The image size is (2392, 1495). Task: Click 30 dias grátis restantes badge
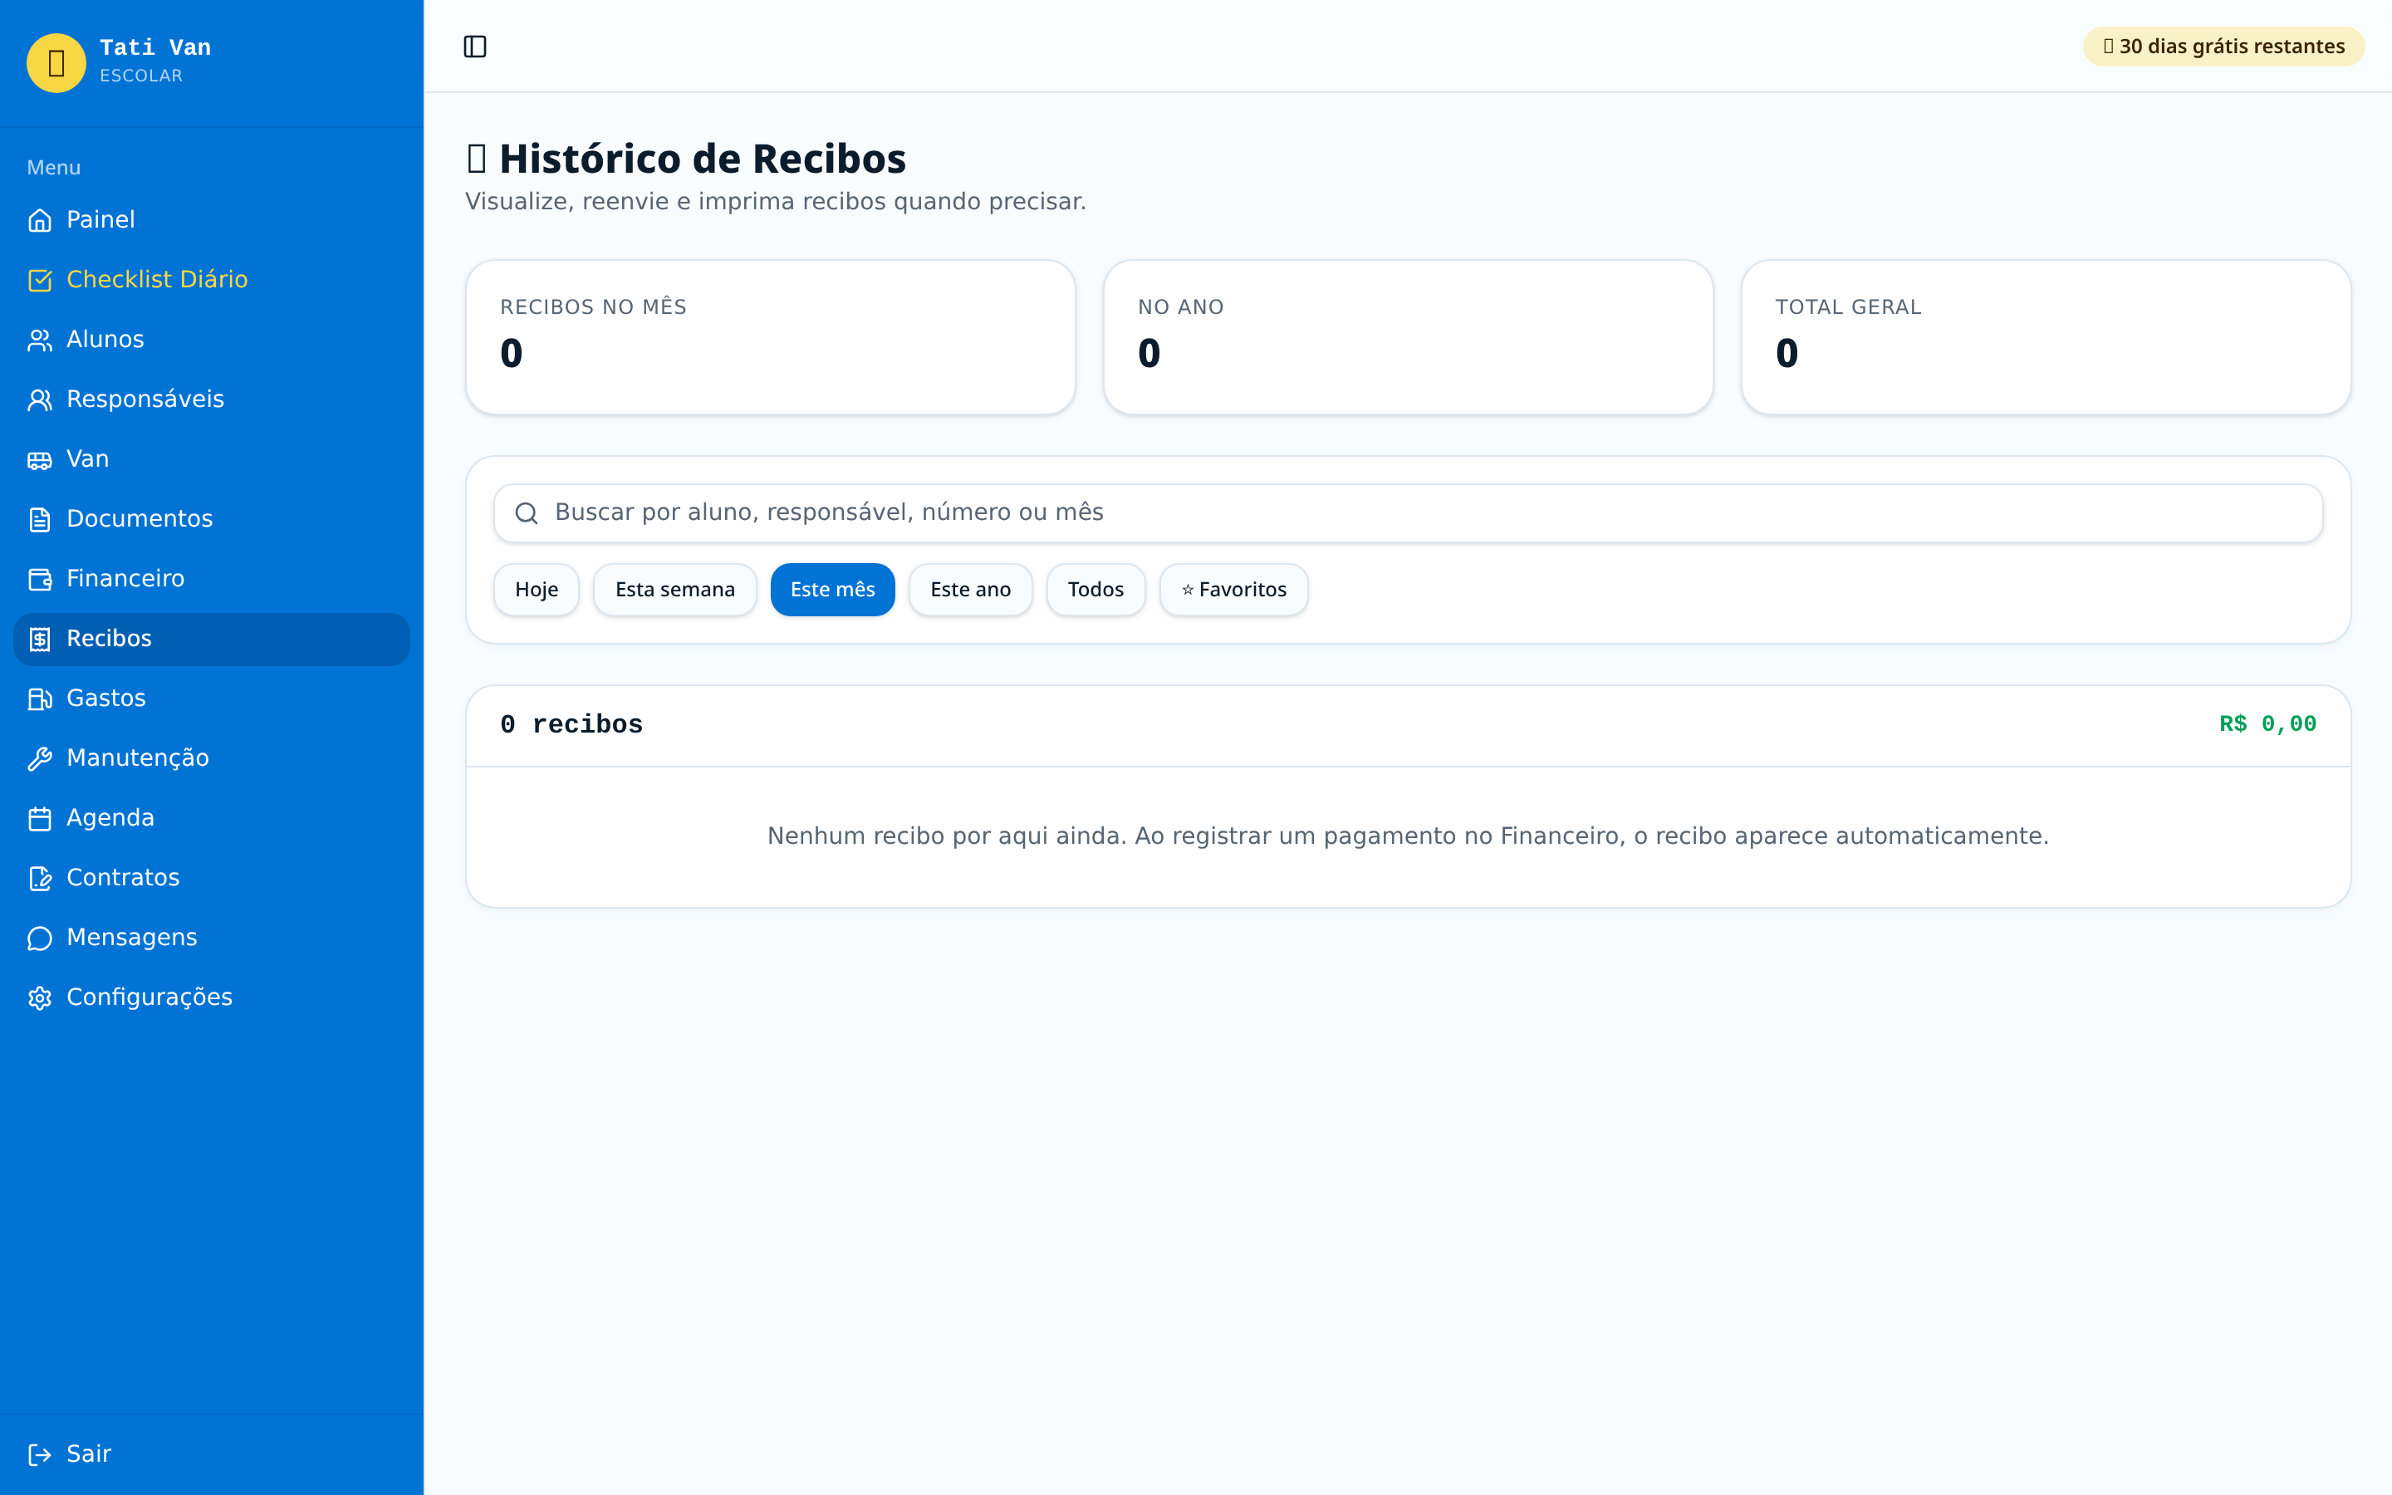2223,47
